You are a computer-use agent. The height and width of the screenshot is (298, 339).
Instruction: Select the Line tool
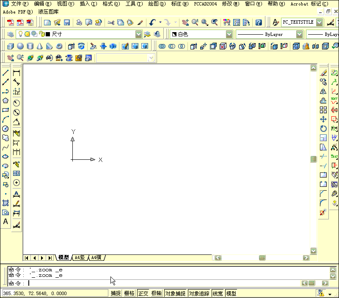pos(6,72)
